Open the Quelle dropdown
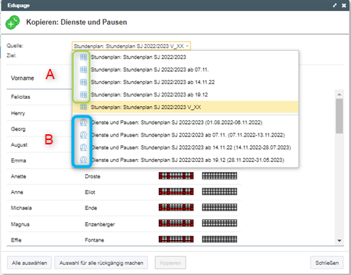This screenshot has height=275, width=351. [x=131, y=46]
